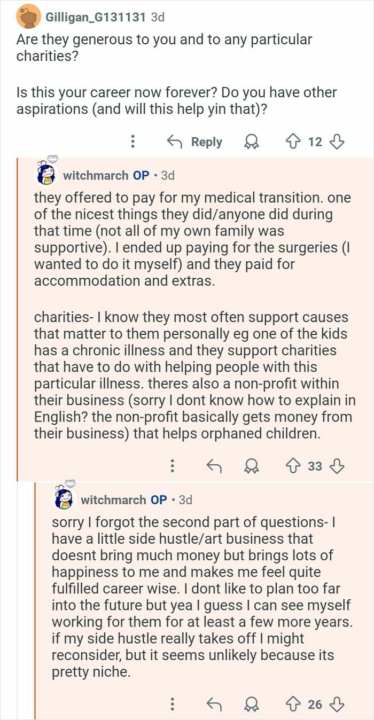Open the overflow menu under the bottom comment

coord(172,705)
